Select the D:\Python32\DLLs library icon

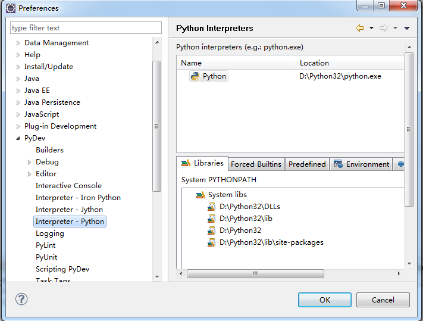pyautogui.click(x=211, y=207)
